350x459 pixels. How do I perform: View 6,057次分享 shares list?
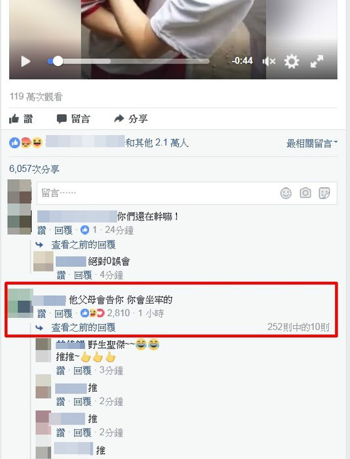click(x=34, y=169)
